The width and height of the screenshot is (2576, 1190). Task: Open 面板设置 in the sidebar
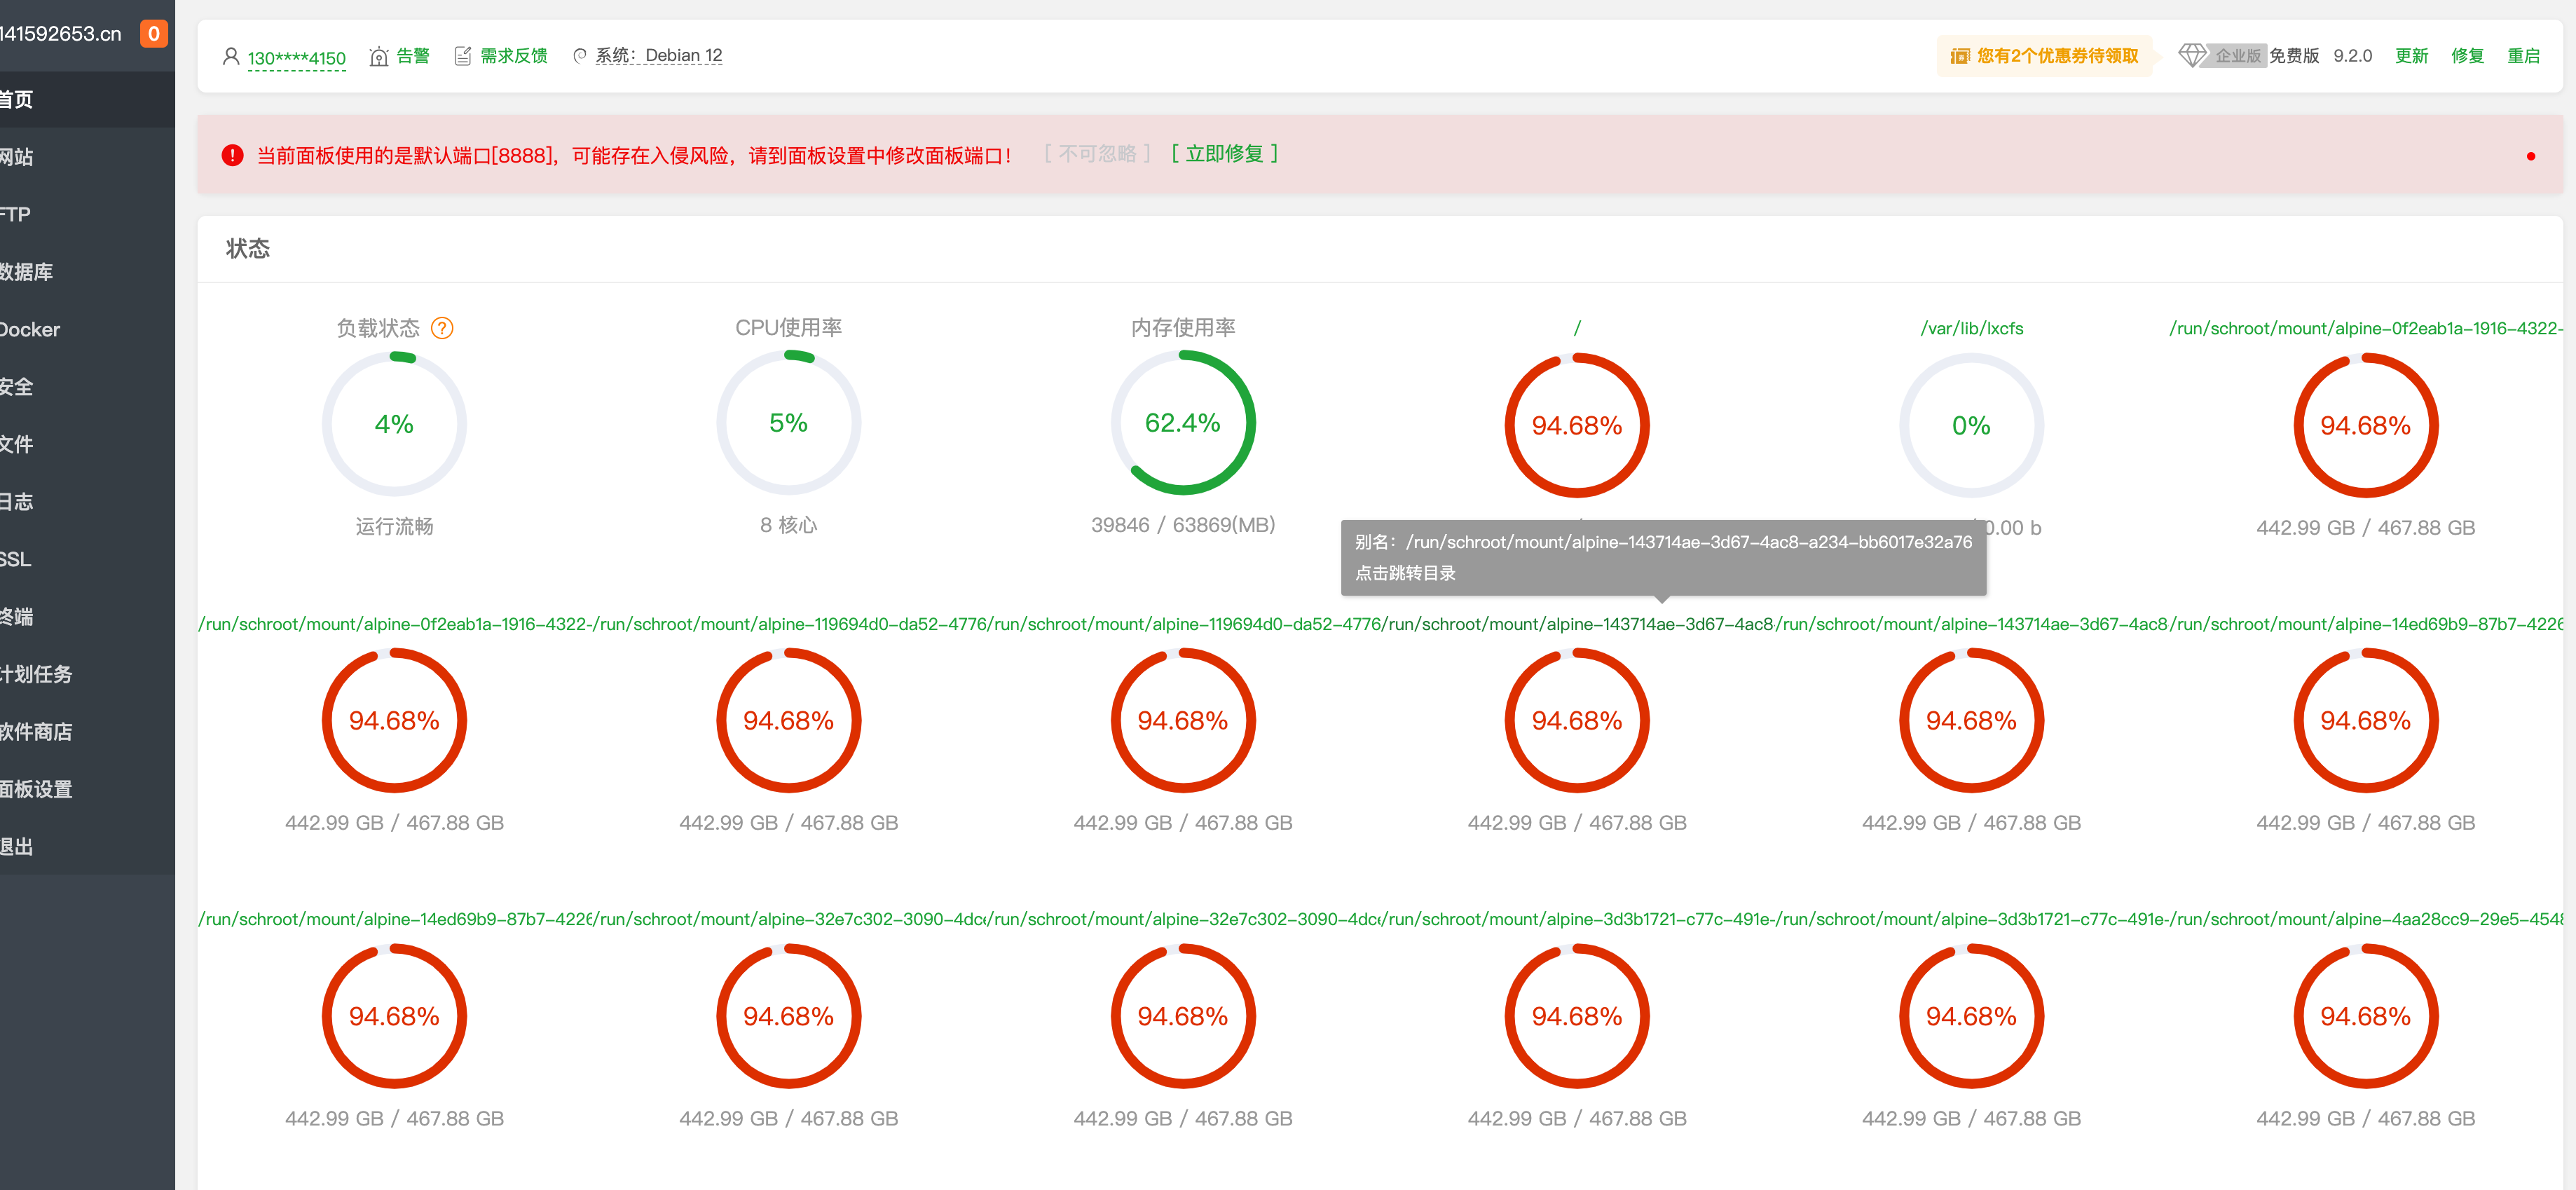tap(87, 789)
